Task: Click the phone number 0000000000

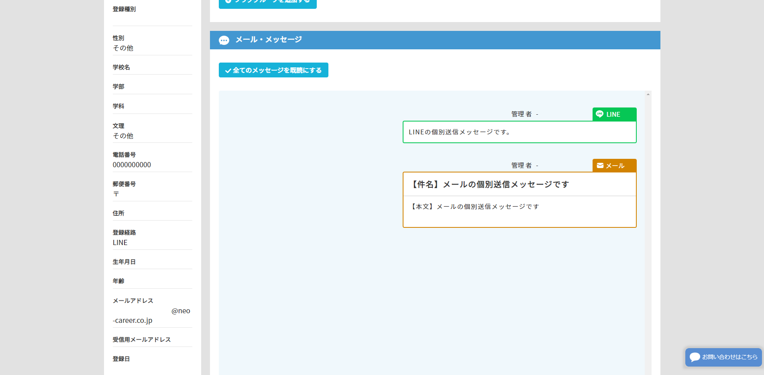Action: point(132,165)
